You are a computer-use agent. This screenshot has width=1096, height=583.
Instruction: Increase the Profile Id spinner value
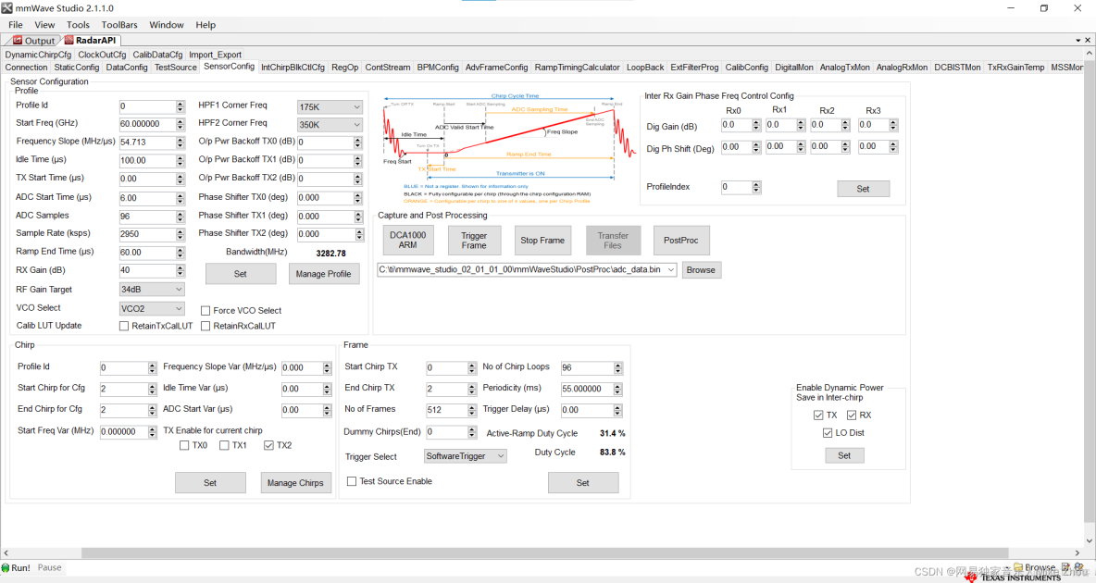180,103
